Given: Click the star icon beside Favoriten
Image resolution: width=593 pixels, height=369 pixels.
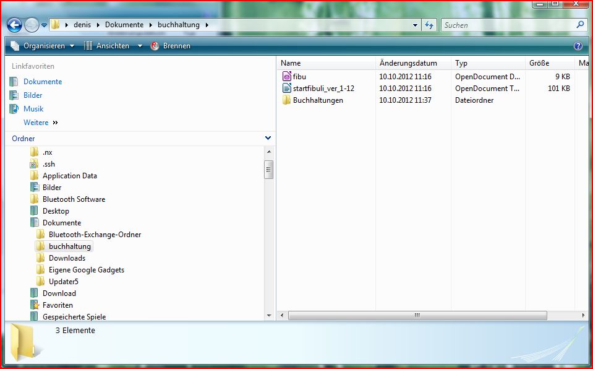Looking at the screenshot, I should 34,305.
